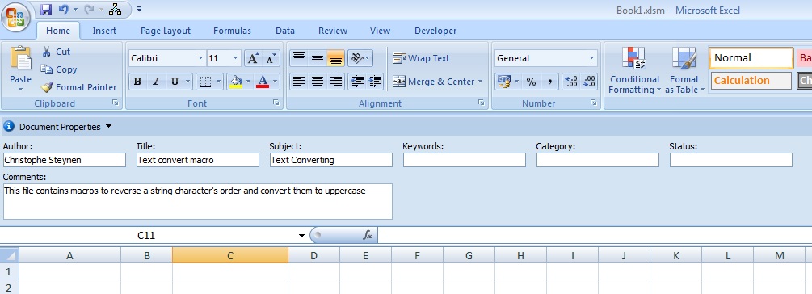This screenshot has height=294, width=812.
Task: Click the Increase Indent icon
Action: tap(376, 82)
